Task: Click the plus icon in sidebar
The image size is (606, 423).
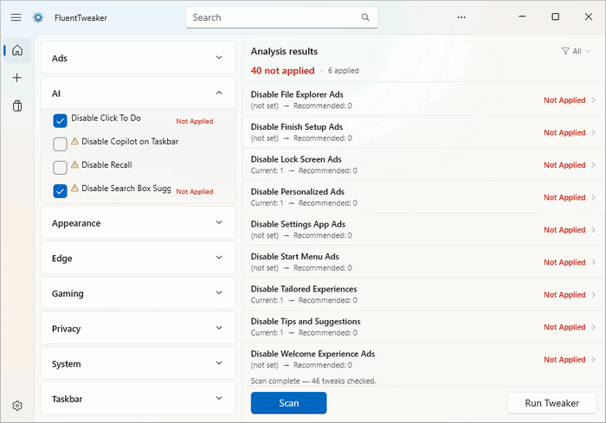Action: point(17,78)
